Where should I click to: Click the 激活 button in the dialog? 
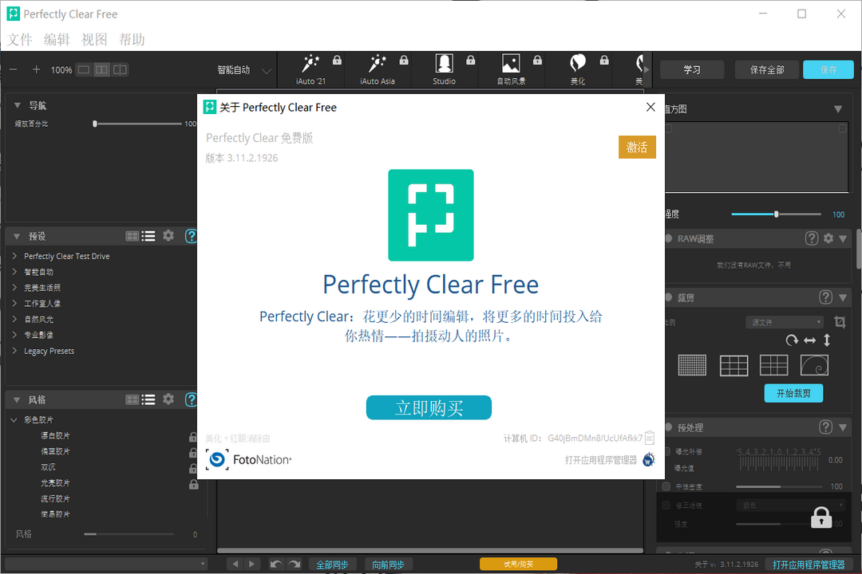click(637, 147)
